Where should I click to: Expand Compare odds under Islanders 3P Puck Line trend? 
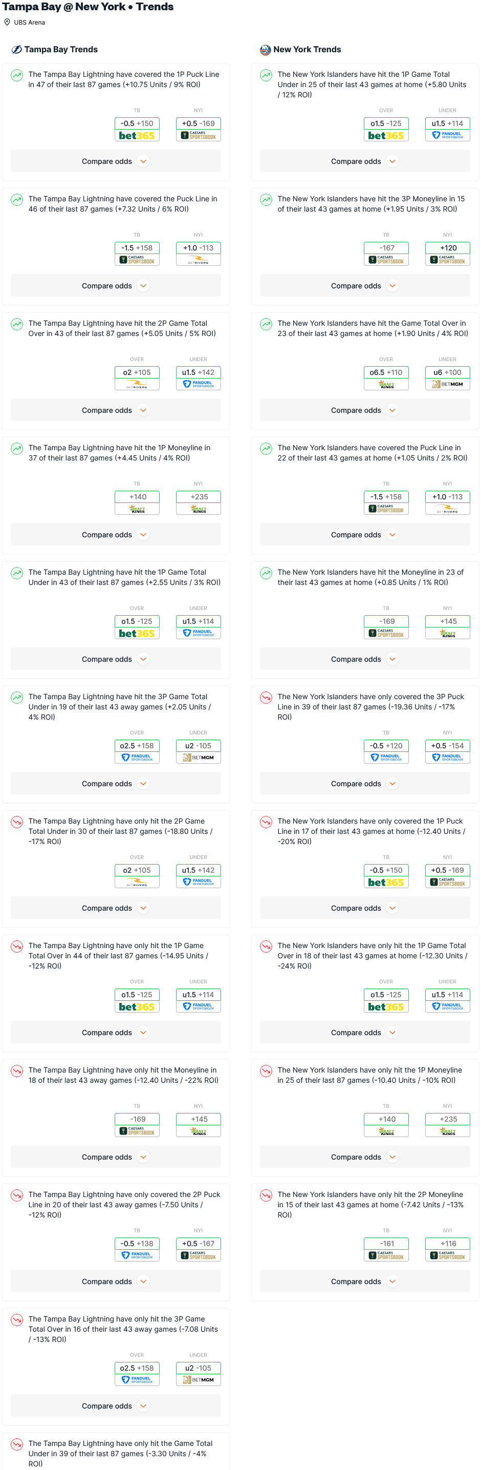pos(365,784)
